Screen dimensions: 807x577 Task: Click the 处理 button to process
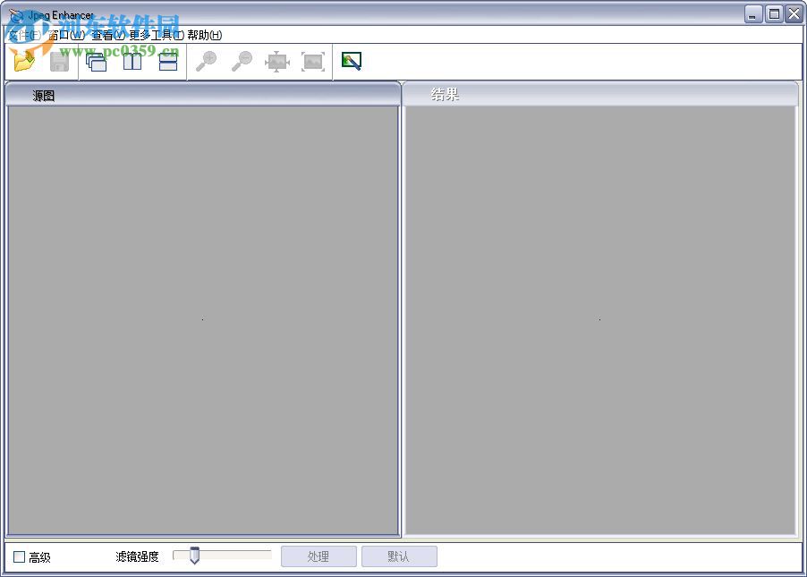click(x=319, y=556)
